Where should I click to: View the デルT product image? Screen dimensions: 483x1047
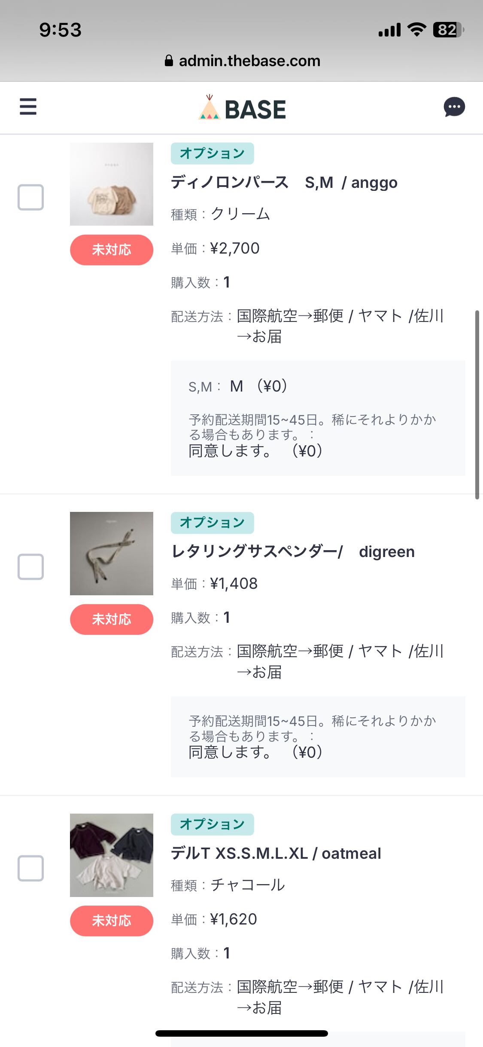112,855
